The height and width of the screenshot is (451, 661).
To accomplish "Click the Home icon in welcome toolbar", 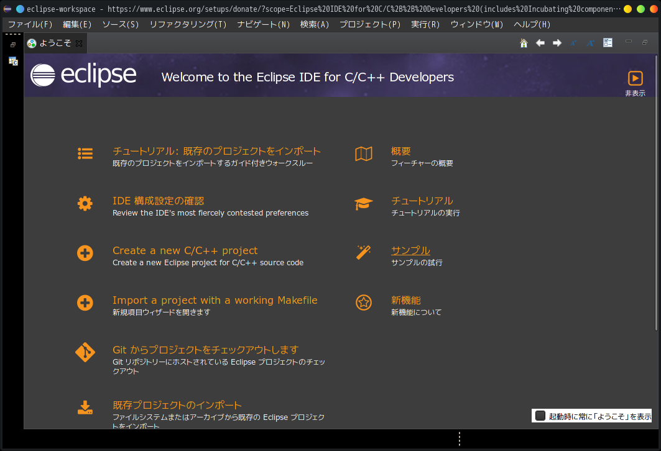I will pos(524,43).
